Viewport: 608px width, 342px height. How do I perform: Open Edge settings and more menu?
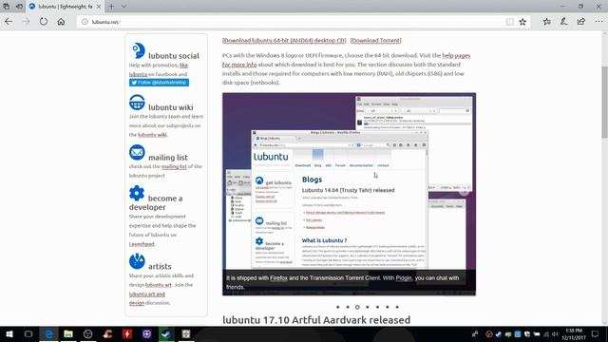point(598,22)
